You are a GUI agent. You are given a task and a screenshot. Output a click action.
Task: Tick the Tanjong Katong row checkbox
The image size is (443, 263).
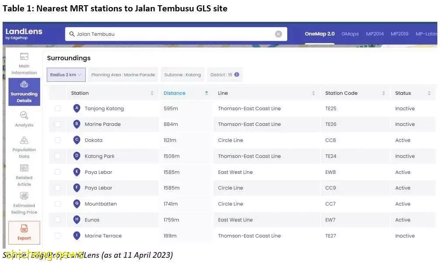point(58,108)
